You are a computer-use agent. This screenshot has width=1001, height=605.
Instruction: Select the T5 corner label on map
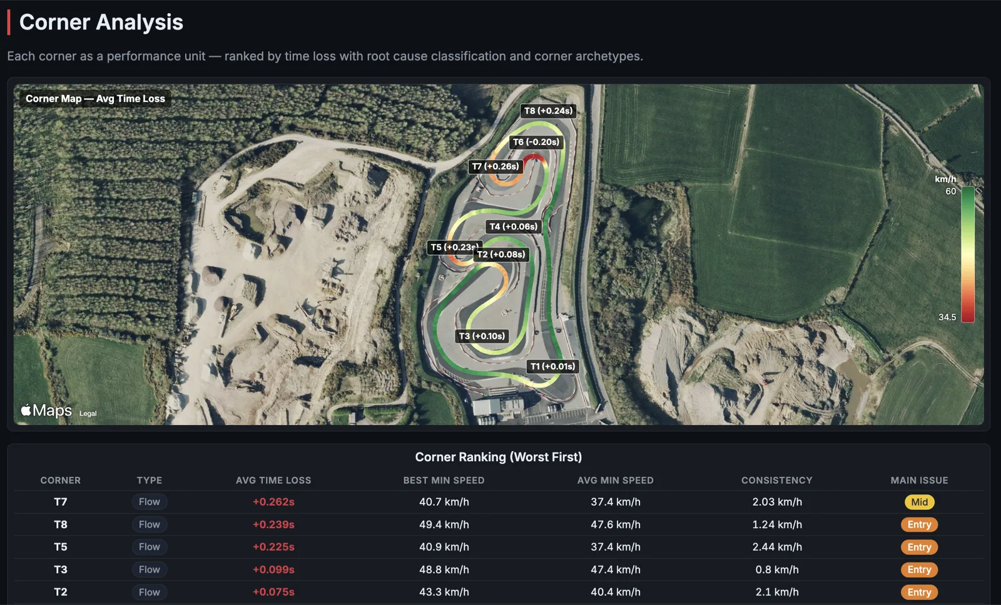453,247
